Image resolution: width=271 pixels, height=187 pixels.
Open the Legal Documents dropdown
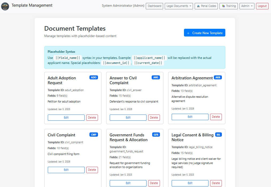click(179, 6)
